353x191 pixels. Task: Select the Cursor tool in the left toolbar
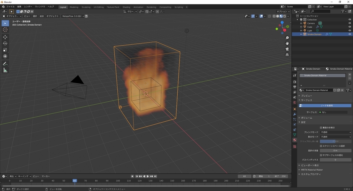(x=5, y=30)
